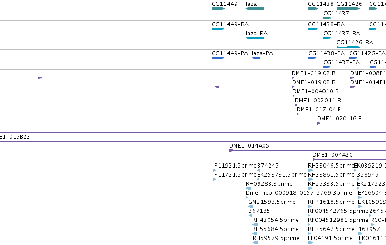Screen dimensions: 386x245
Task: Click the CG11438-RA transcript
Action: coord(313,29)
